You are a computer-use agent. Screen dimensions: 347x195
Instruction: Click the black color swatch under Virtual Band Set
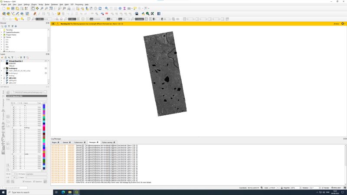coord(7,63)
